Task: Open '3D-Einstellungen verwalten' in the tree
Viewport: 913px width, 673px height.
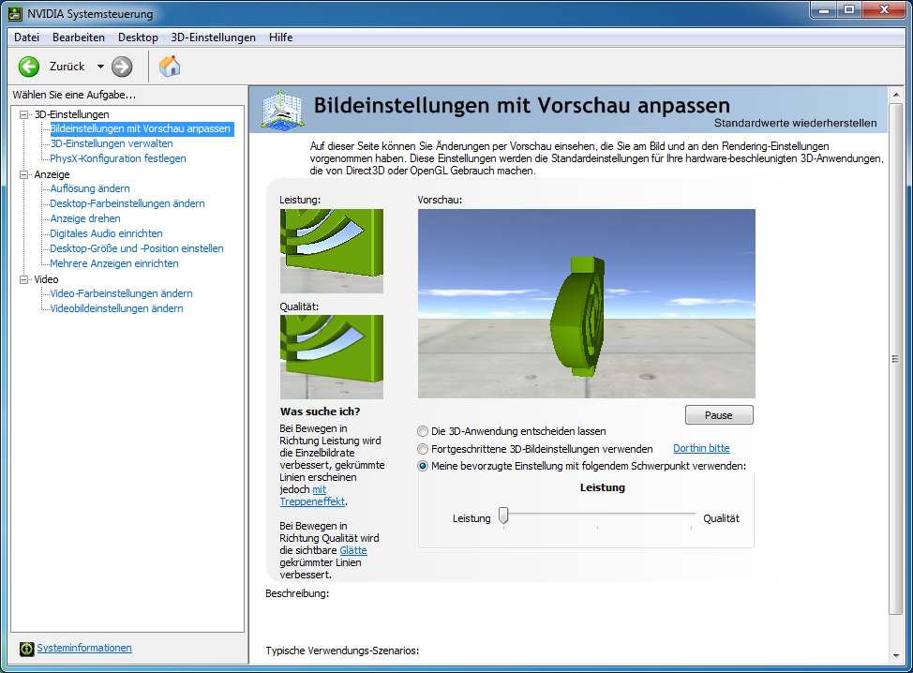Action: pyautogui.click(x=112, y=143)
